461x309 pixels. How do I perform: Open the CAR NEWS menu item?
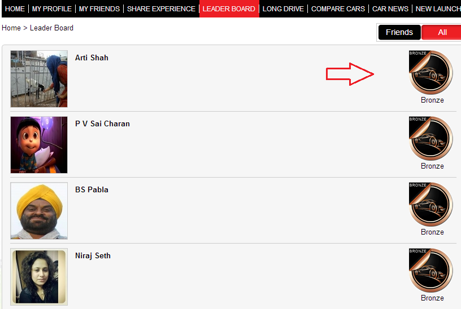point(390,9)
